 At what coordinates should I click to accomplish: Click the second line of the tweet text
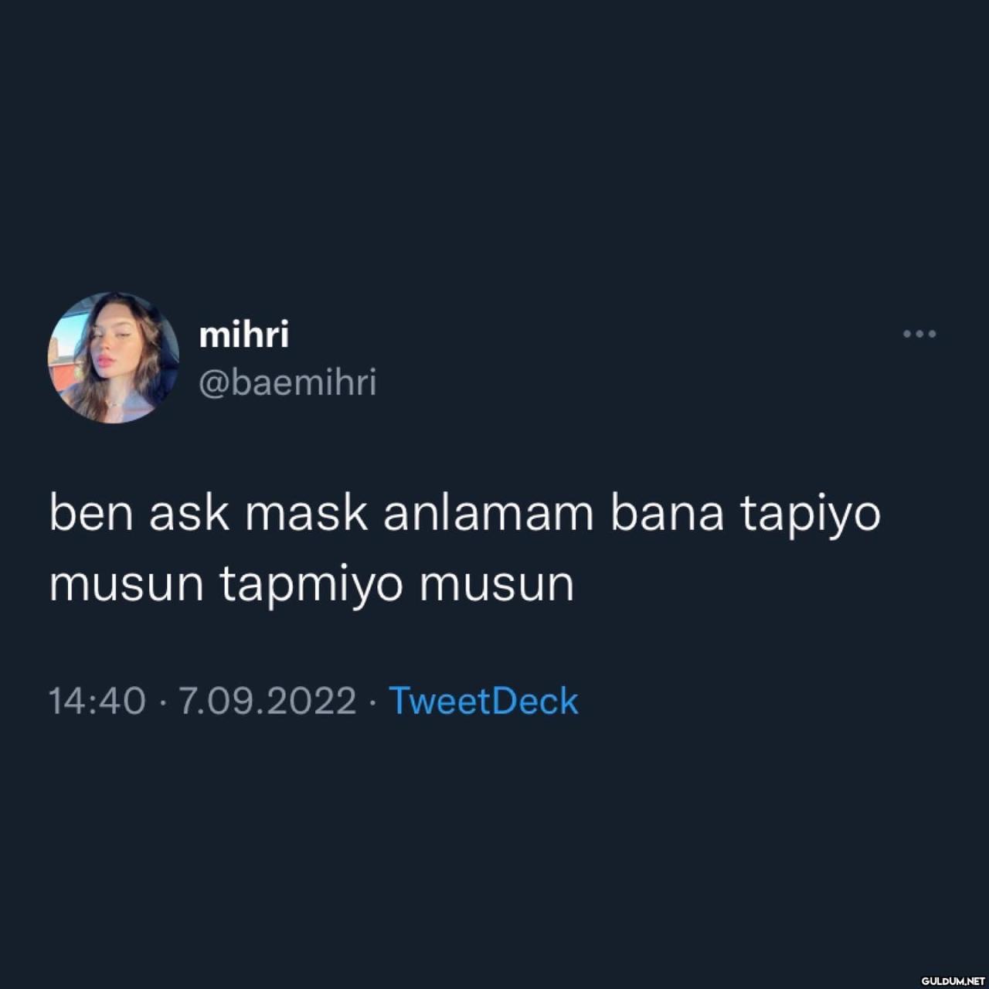click(312, 585)
